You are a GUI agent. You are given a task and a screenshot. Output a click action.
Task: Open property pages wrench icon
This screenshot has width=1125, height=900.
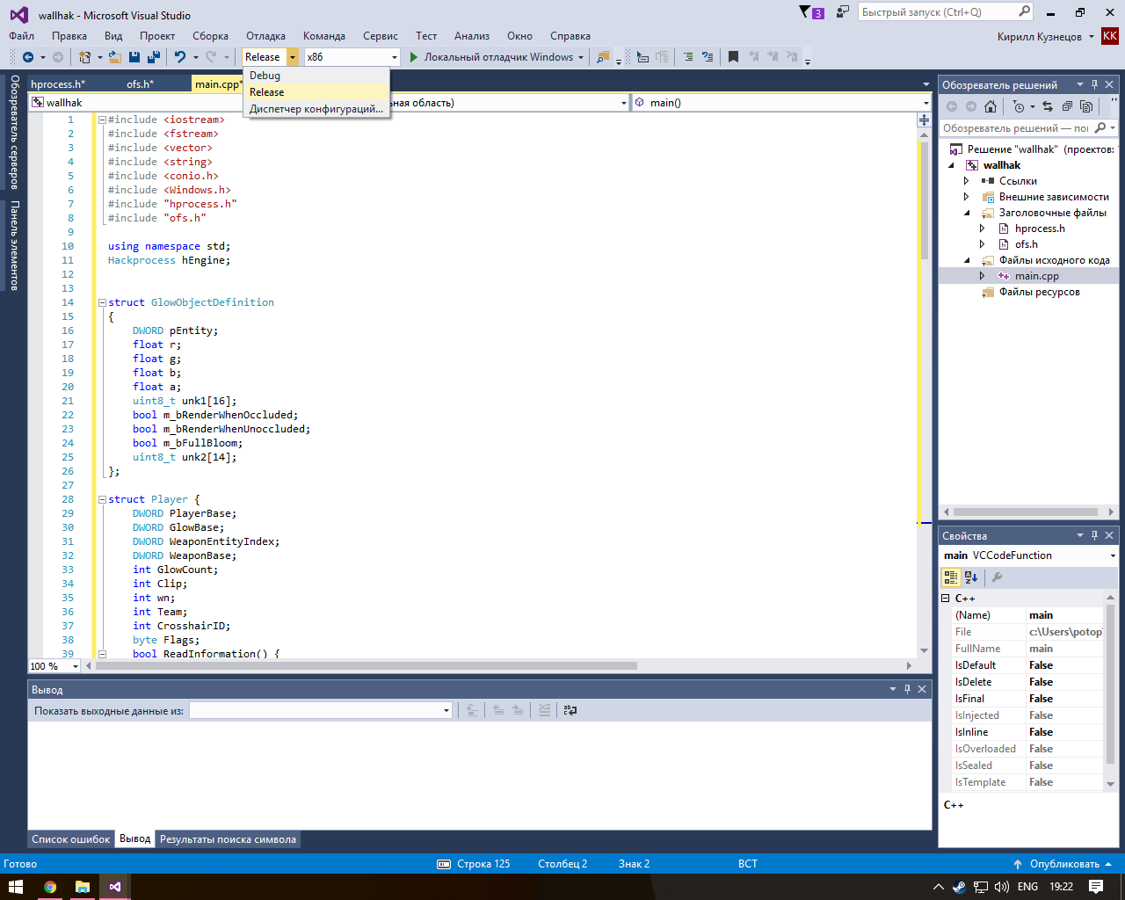[997, 577]
